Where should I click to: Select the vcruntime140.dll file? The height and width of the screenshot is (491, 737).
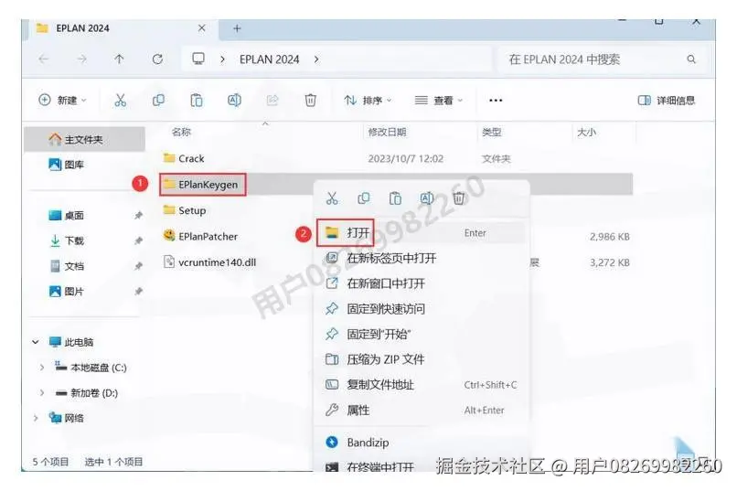(x=209, y=262)
